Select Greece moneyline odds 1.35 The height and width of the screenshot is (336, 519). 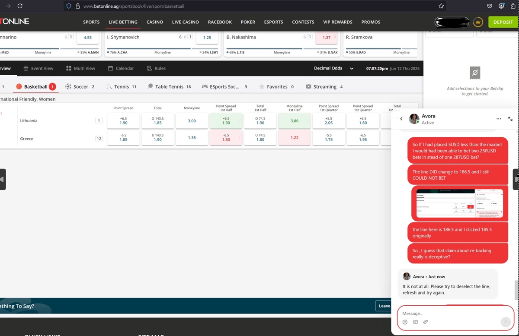pos(192,138)
